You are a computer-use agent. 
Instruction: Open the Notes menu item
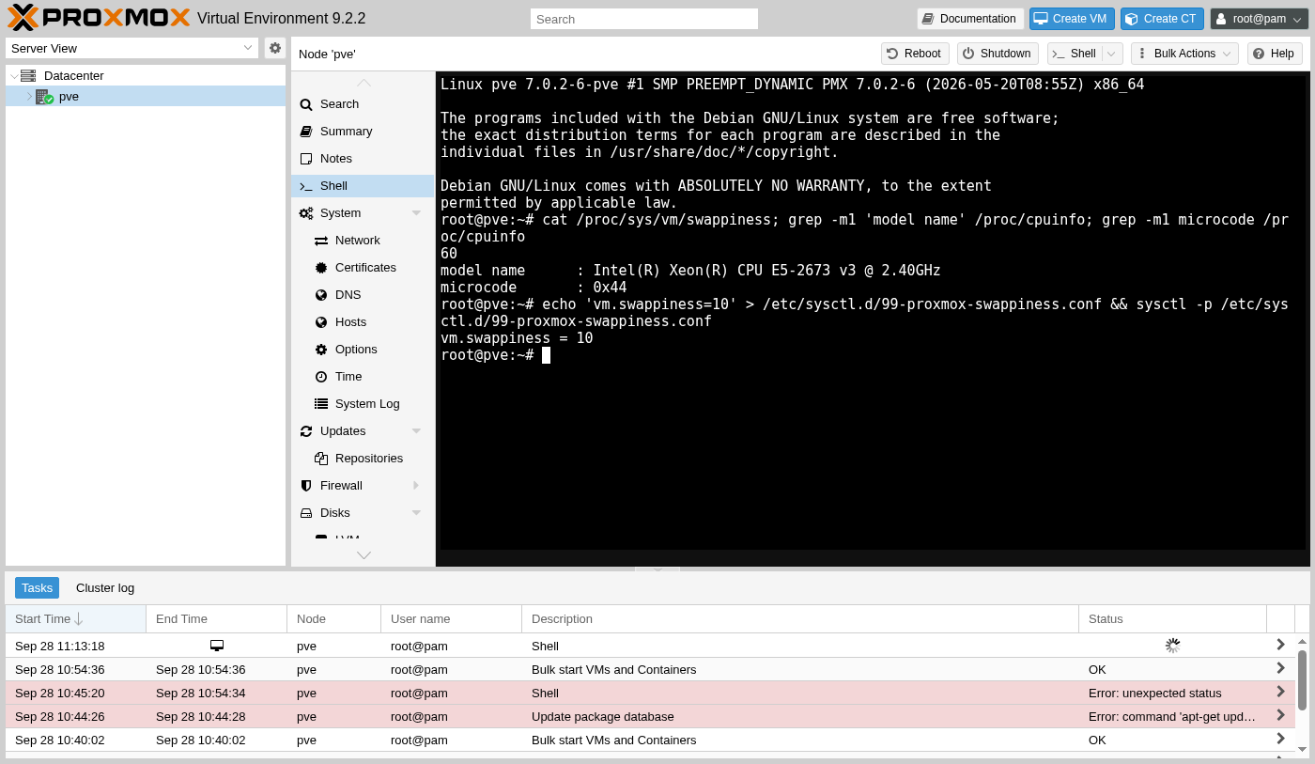coord(363,159)
